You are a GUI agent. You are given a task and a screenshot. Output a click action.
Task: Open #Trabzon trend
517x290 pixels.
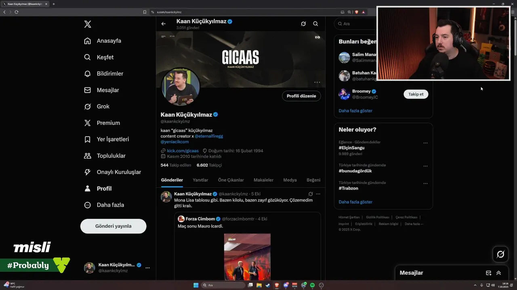[348, 188]
